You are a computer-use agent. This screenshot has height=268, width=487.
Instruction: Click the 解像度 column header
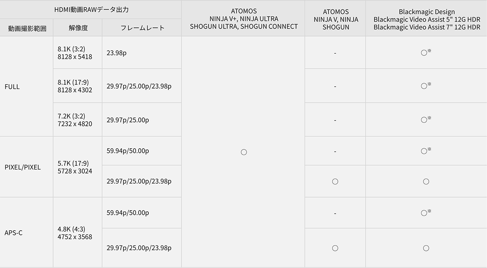[x=78, y=28]
